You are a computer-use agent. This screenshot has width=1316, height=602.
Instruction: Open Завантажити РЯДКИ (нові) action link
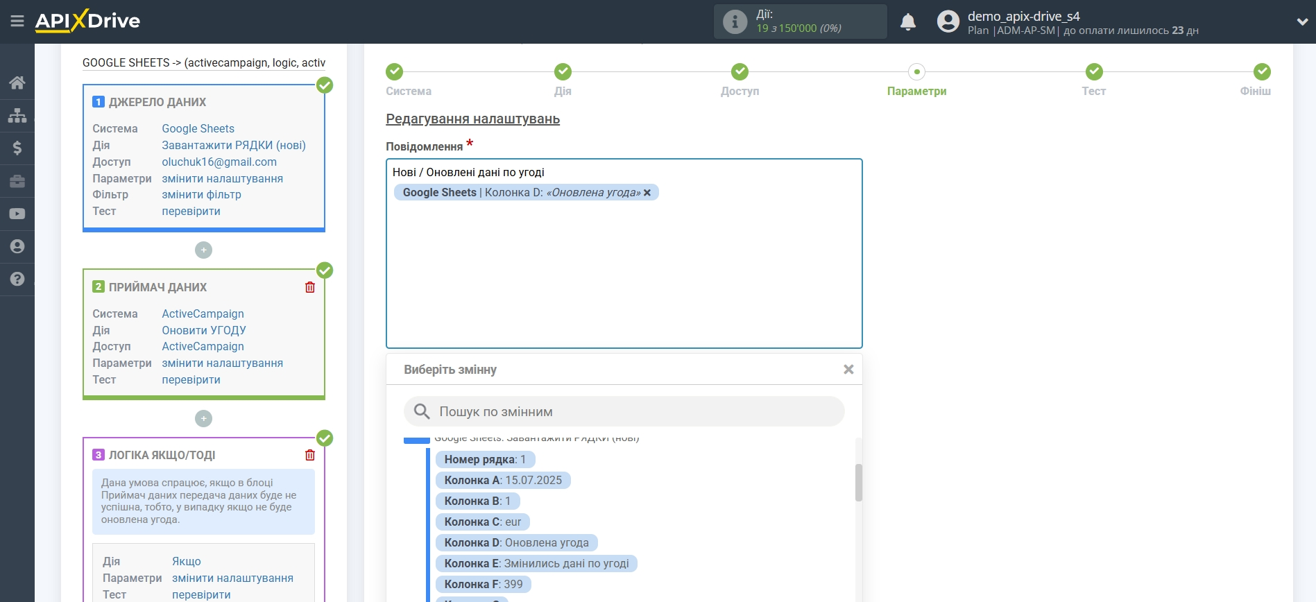pyautogui.click(x=234, y=145)
